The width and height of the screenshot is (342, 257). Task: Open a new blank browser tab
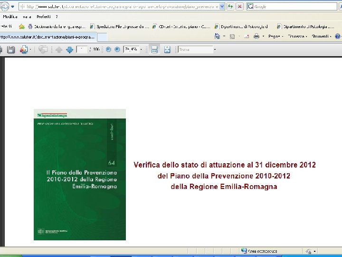tap(102, 37)
